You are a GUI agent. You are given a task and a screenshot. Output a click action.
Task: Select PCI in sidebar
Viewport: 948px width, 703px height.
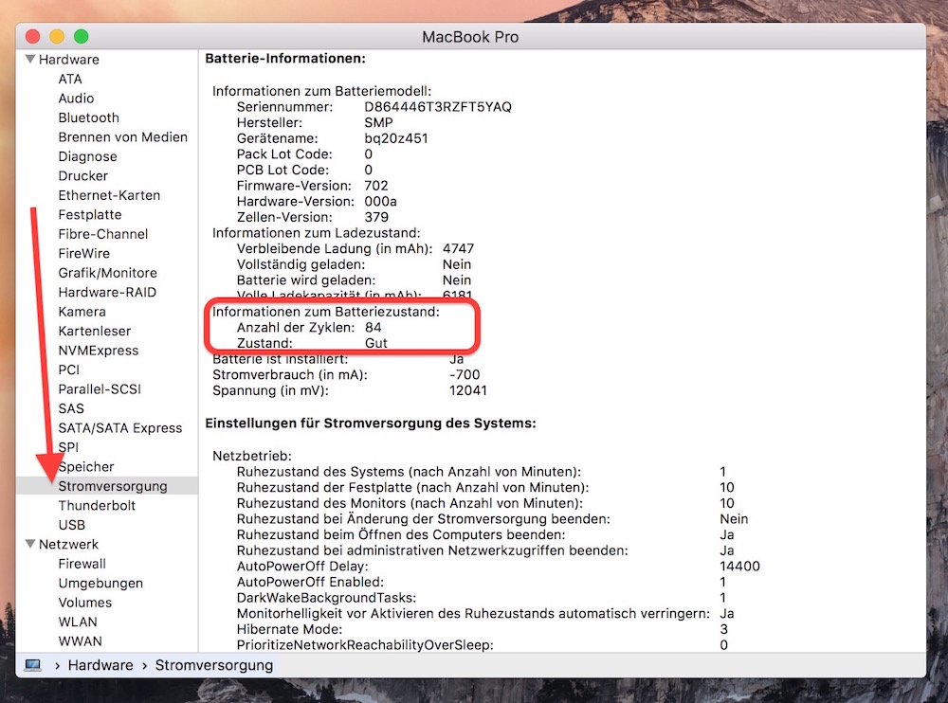69,370
